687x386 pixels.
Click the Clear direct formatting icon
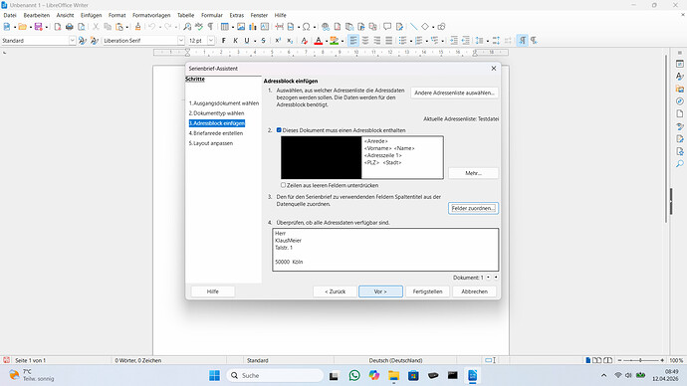(x=304, y=40)
